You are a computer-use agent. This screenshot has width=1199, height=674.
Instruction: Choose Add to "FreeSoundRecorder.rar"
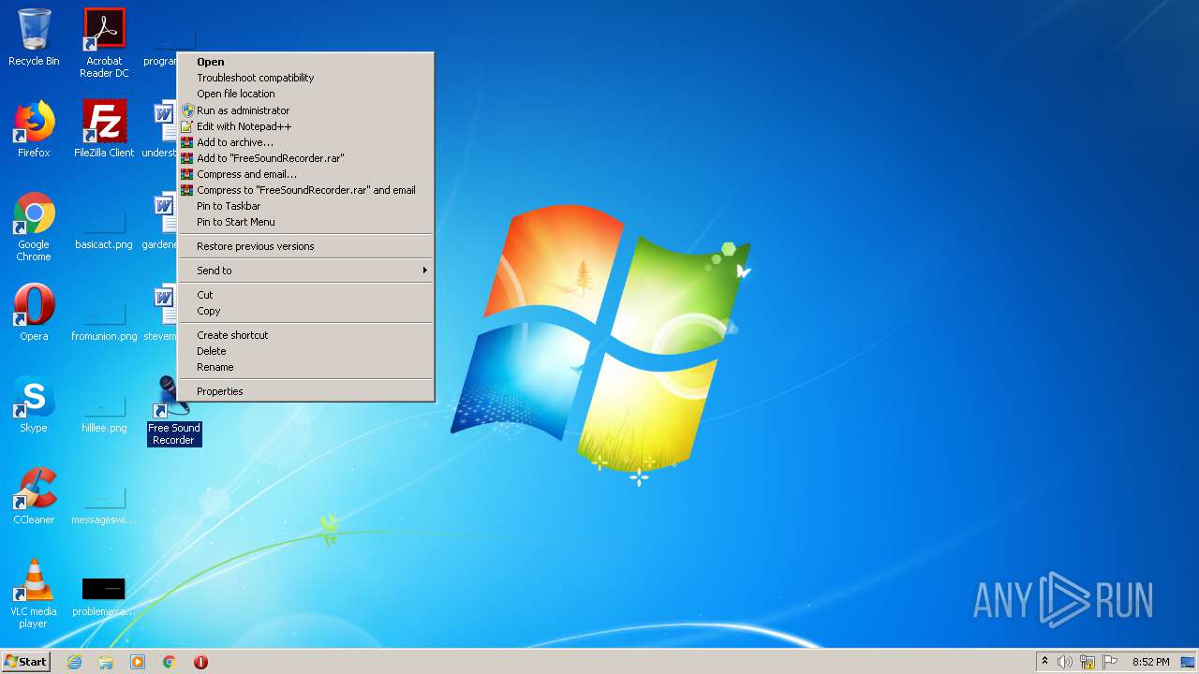click(x=305, y=158)
